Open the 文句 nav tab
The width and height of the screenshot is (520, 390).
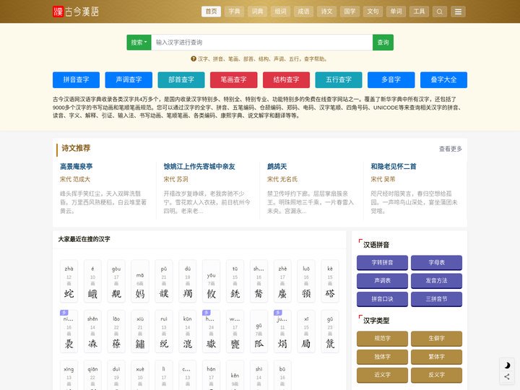(x=373, y=12)
